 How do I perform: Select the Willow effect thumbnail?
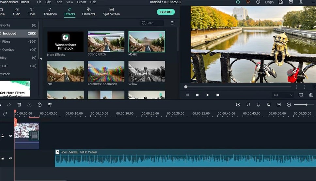[147, 71]
